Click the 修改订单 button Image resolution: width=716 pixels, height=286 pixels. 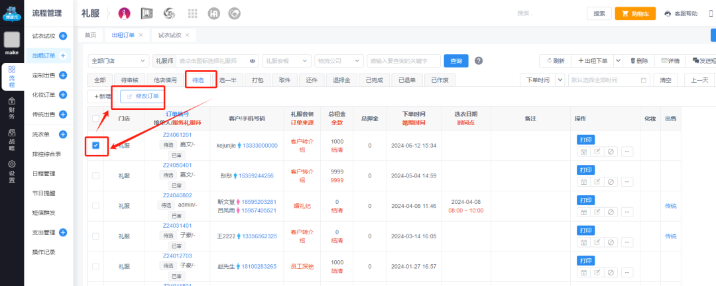[143, 96]
